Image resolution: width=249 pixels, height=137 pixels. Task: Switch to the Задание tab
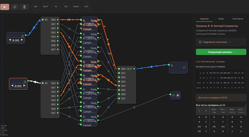tap(204, 19)
